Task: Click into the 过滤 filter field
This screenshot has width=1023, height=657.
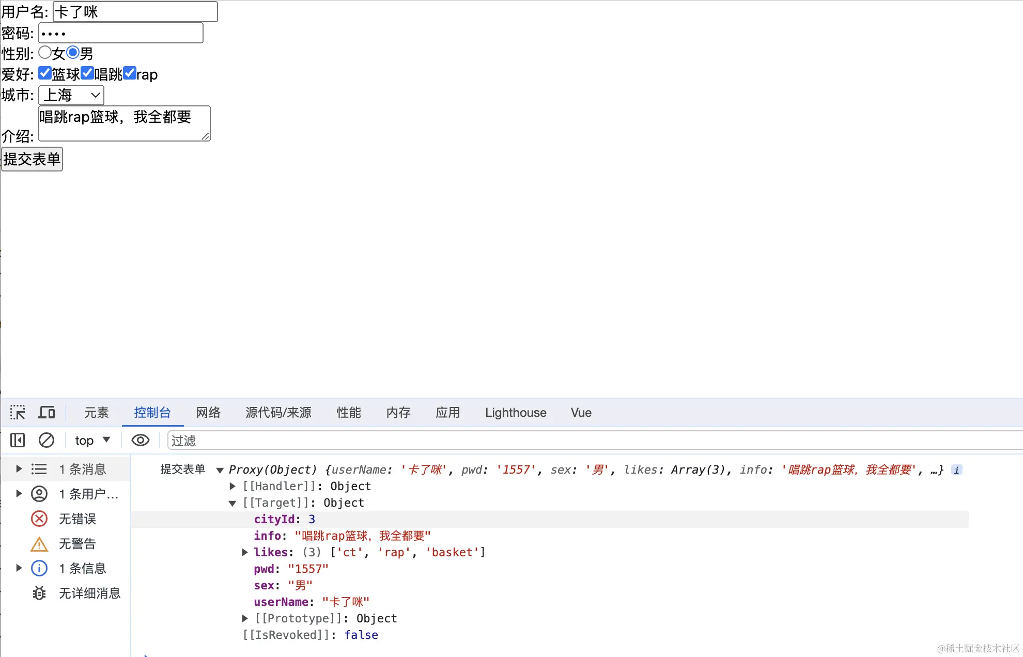Action: pos(568,441)
